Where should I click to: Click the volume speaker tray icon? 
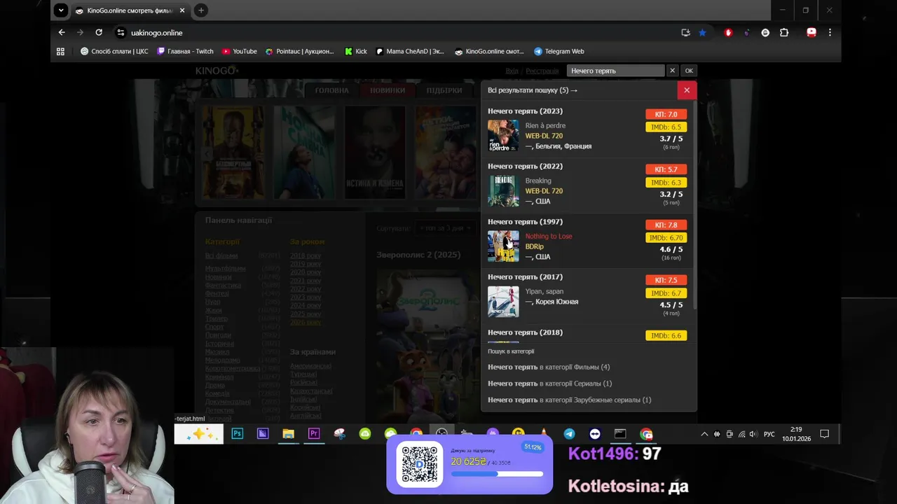(753, 434)
